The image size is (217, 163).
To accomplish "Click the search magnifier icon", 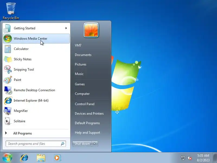I will click(63, 144).
